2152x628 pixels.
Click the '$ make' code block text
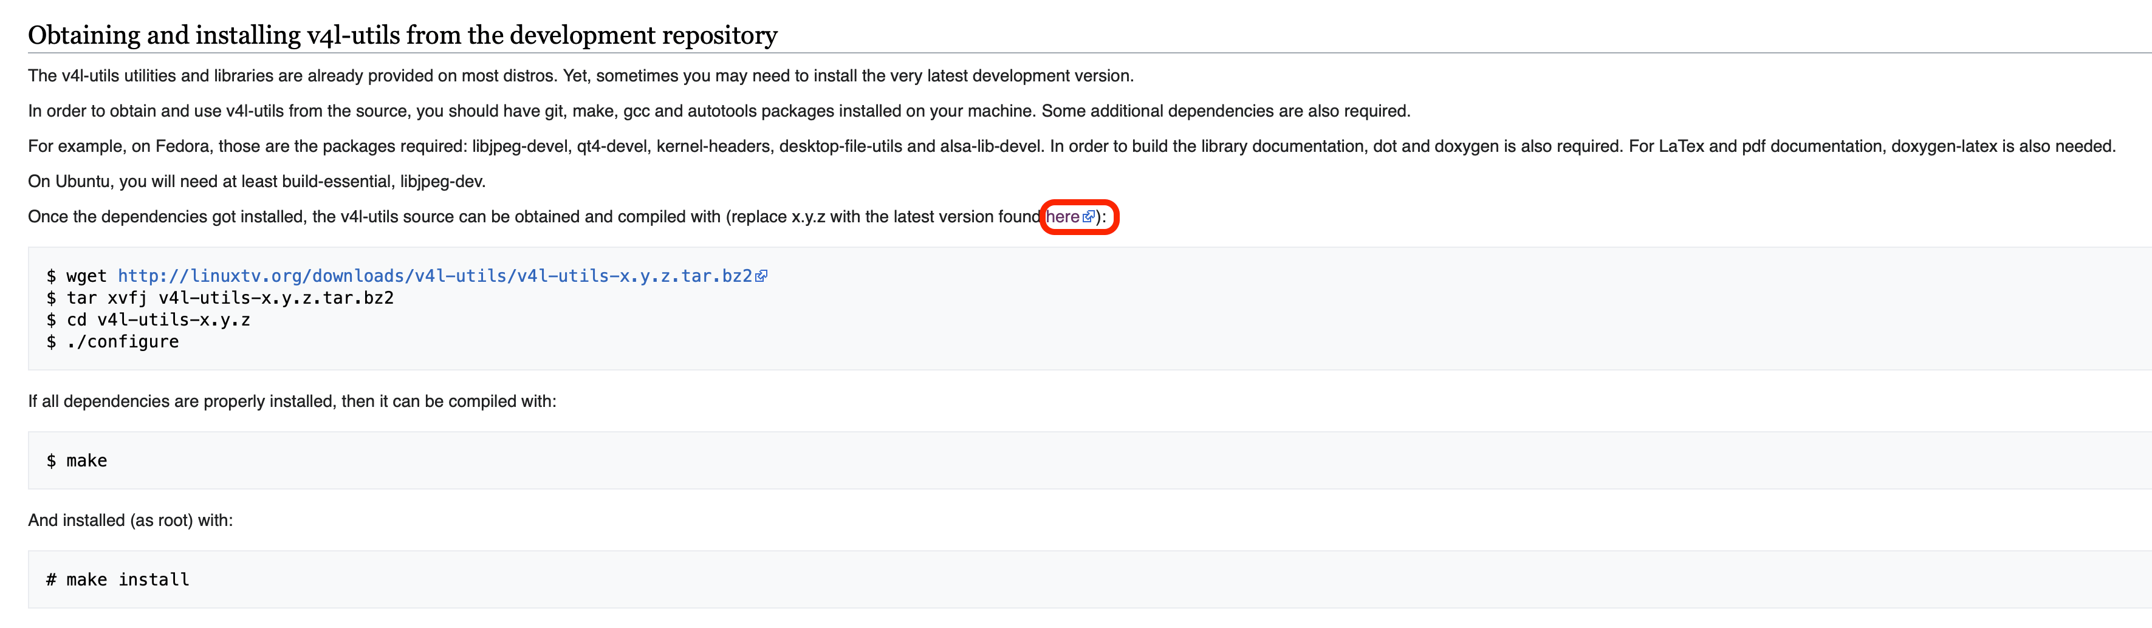(x=77, y=461)
